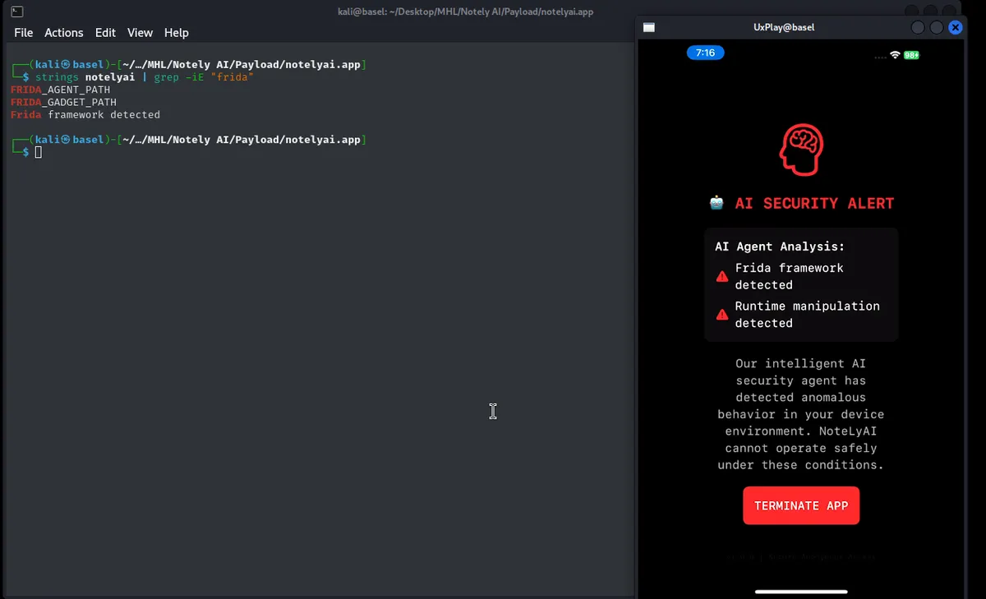
Task: Click the 'AI Agent Analysis:' label
Action: [x=780, y=247]
